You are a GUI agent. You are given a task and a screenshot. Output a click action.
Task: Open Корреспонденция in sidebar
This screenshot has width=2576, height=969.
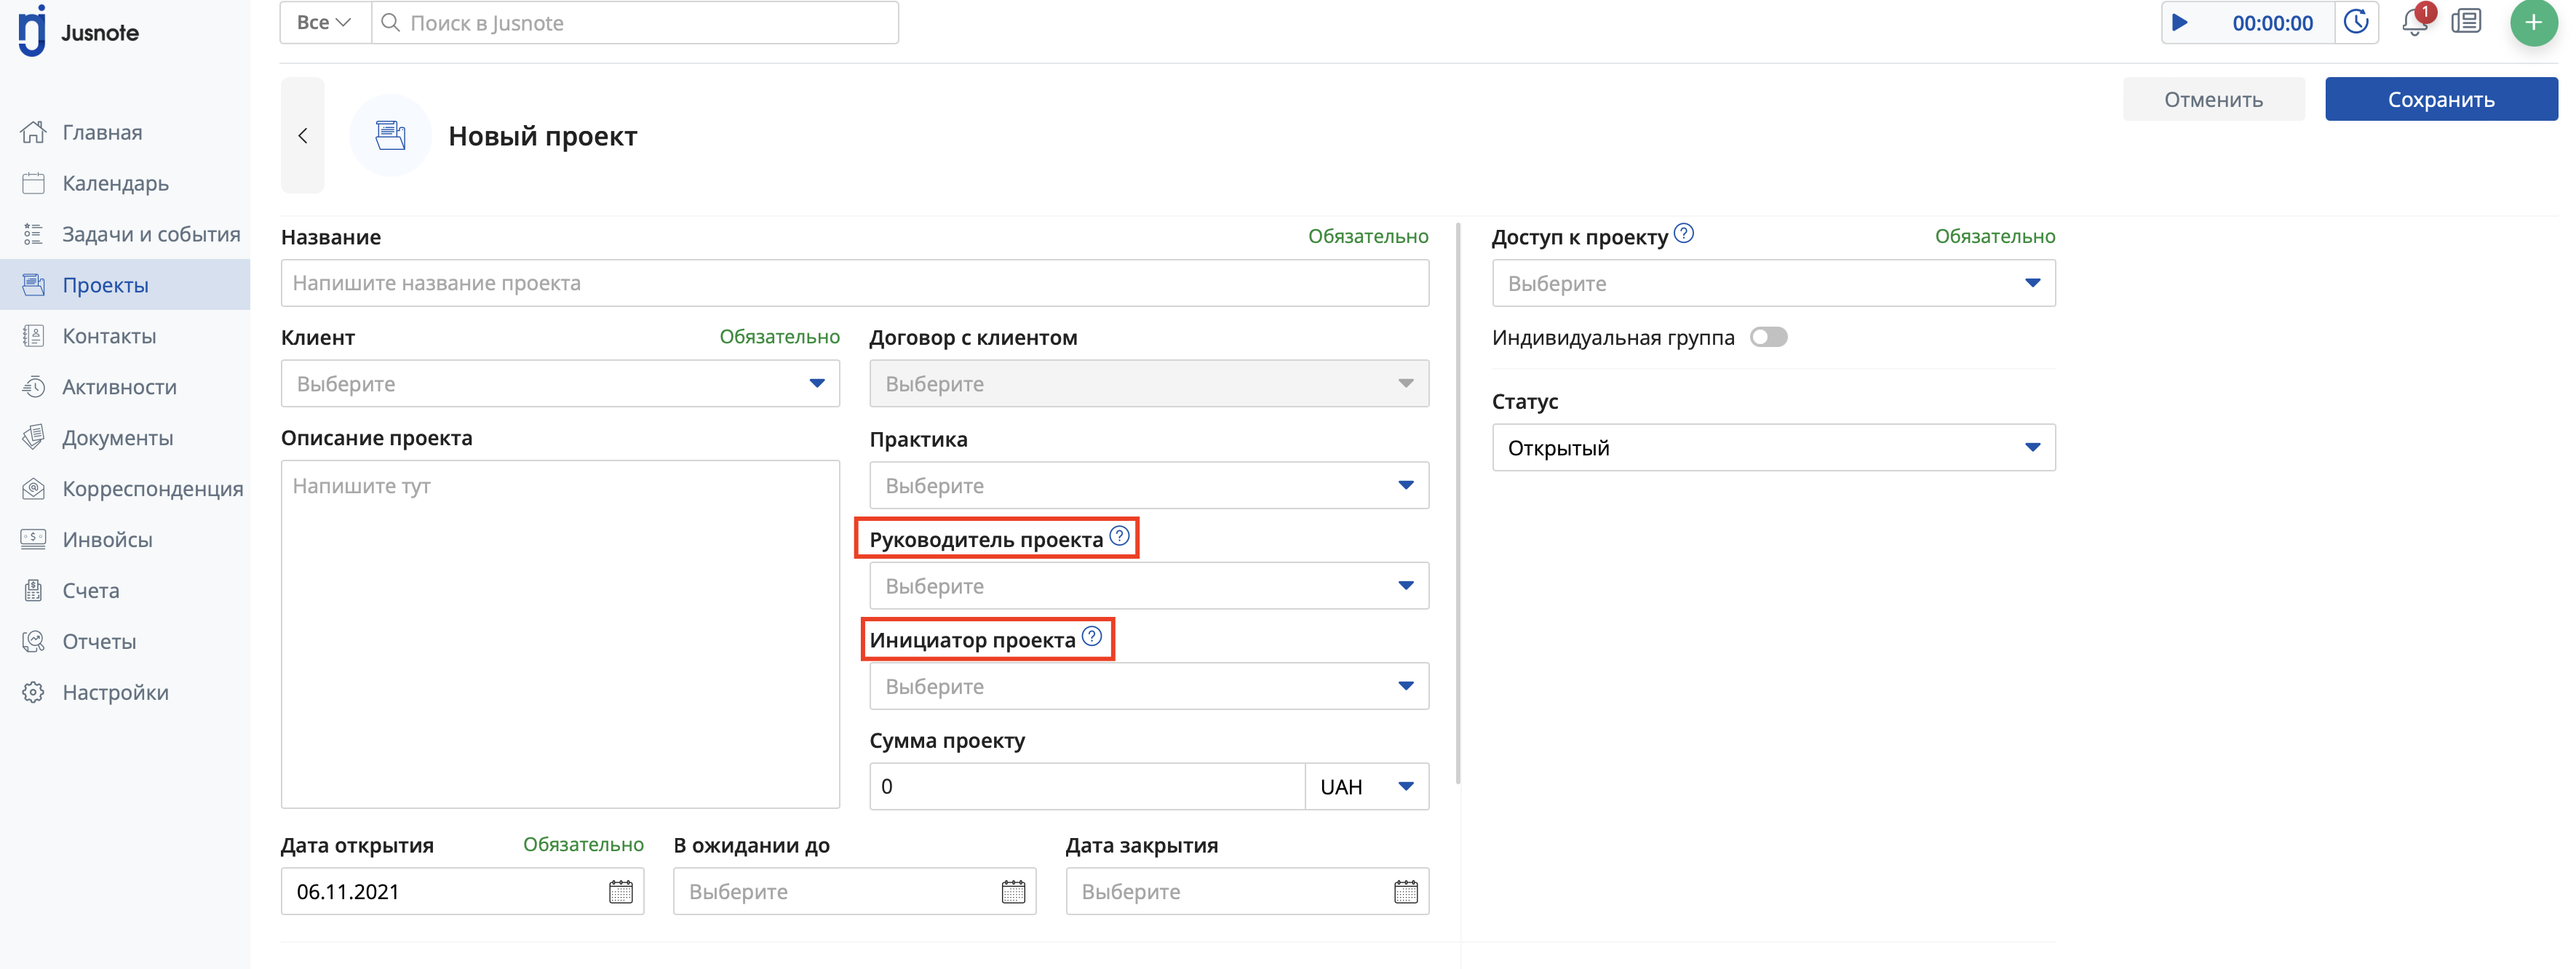[125, 489]
